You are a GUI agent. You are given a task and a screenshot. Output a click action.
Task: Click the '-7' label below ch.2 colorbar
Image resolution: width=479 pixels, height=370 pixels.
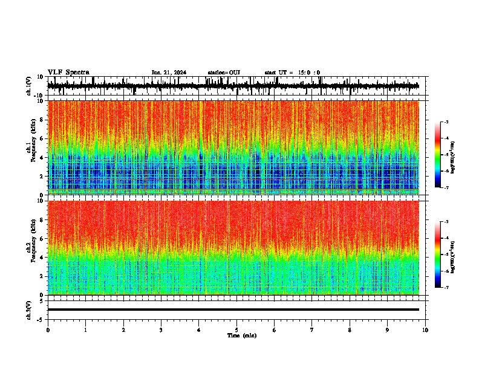click(446, 288)
